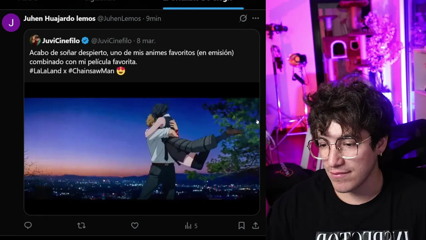Repost the tweet using the retweet icon
Image resolution: width=426 pixels, height=240 pixels.
coord(81,226)
